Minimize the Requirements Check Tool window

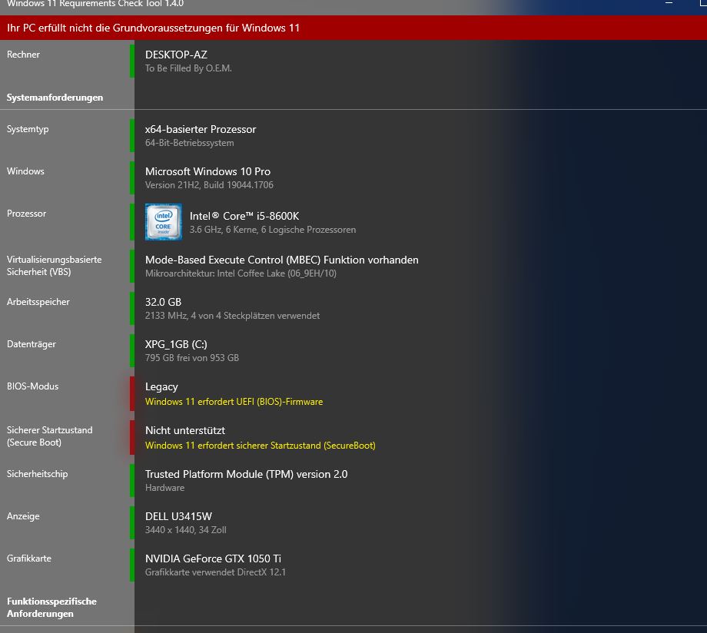pyautogui.click(x=669, y=3)
